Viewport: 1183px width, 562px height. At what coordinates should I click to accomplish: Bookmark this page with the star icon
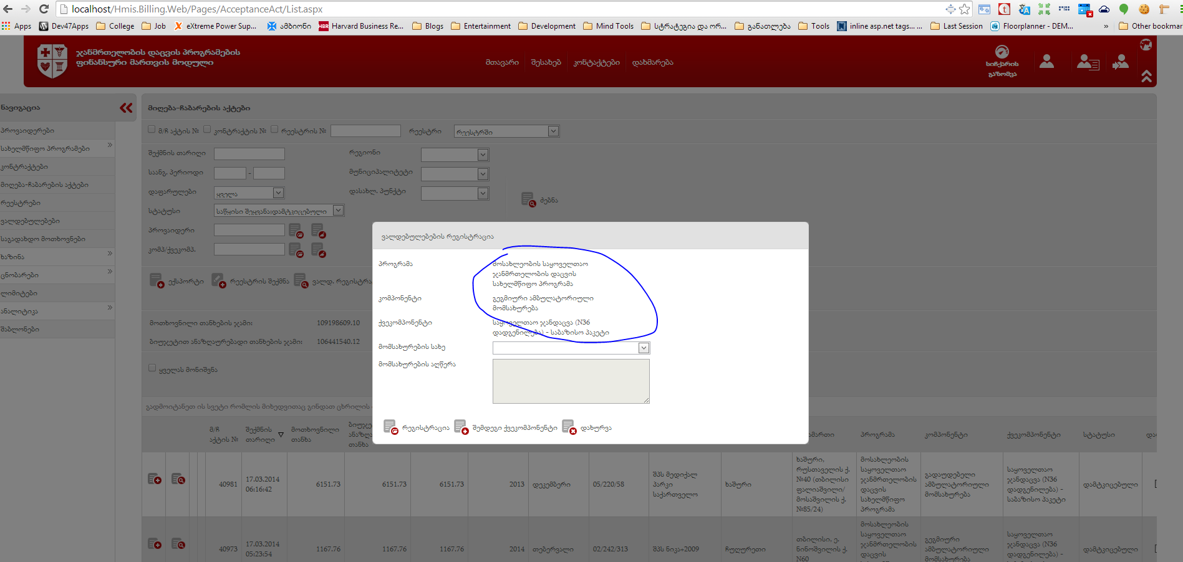coord(965,9)
